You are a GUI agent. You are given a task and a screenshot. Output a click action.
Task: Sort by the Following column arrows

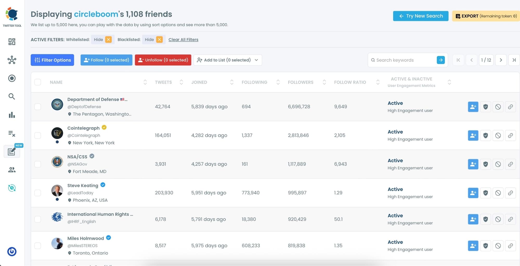pos(278,82)
